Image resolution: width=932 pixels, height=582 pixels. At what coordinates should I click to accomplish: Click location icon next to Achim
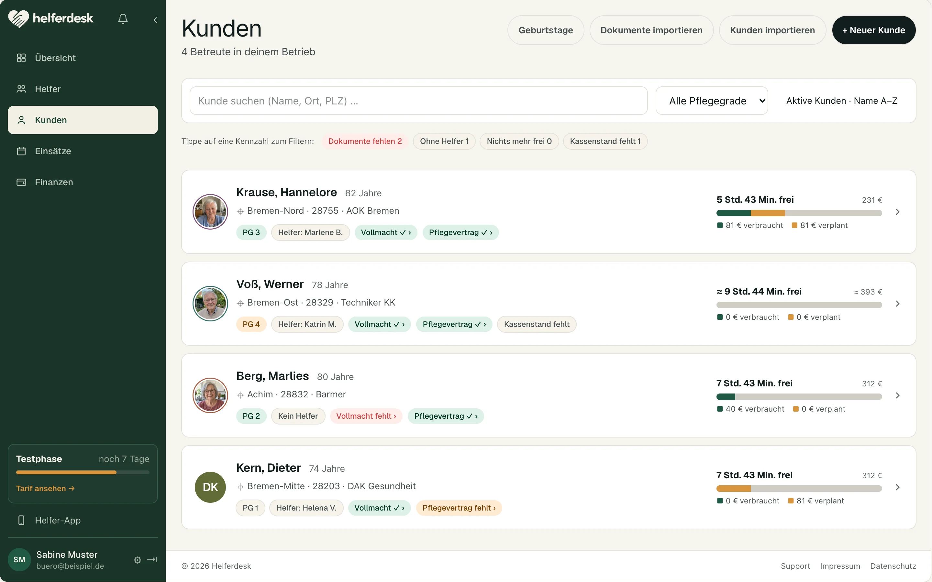[240, 395]
